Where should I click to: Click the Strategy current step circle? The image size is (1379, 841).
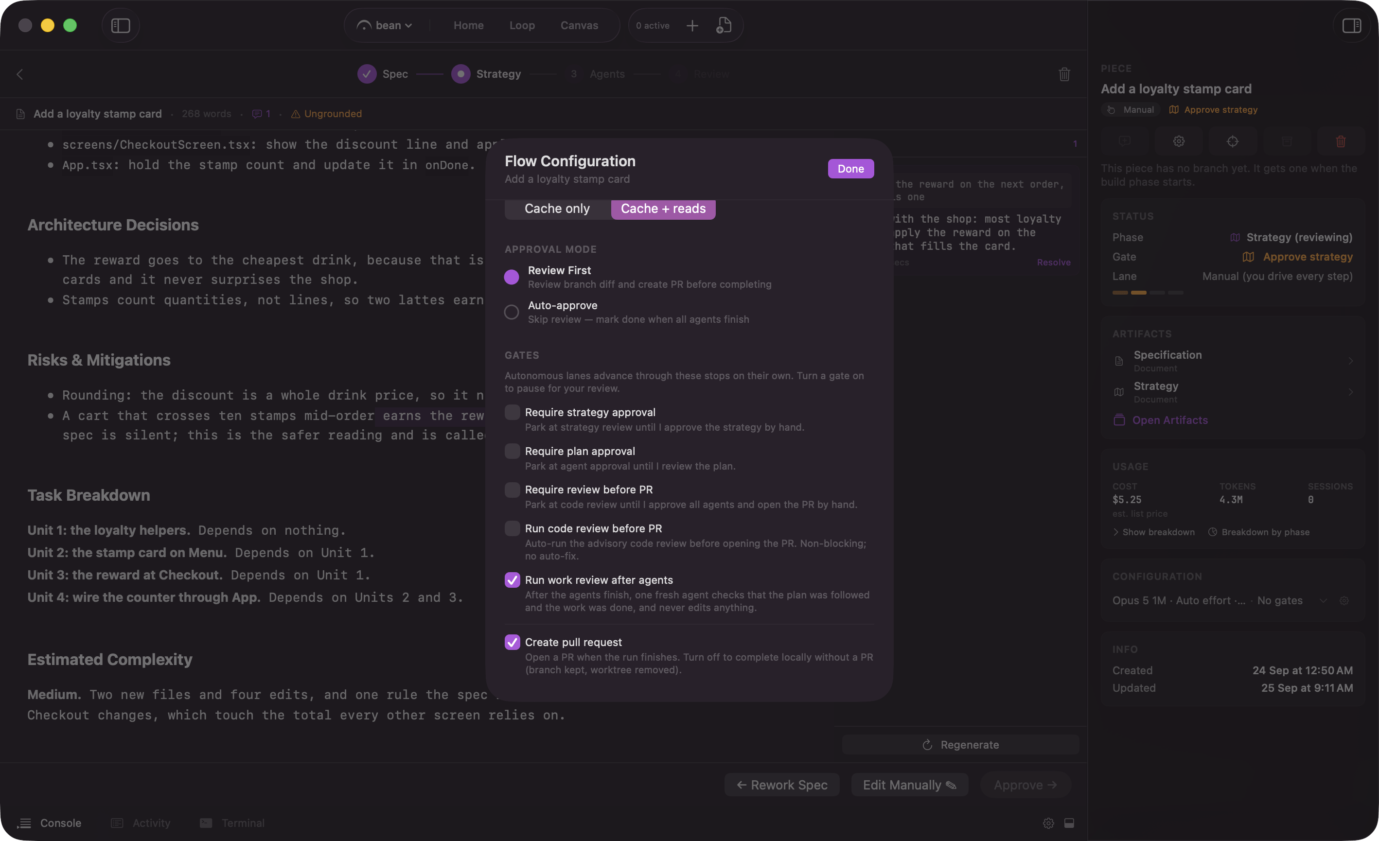(460, 74)
